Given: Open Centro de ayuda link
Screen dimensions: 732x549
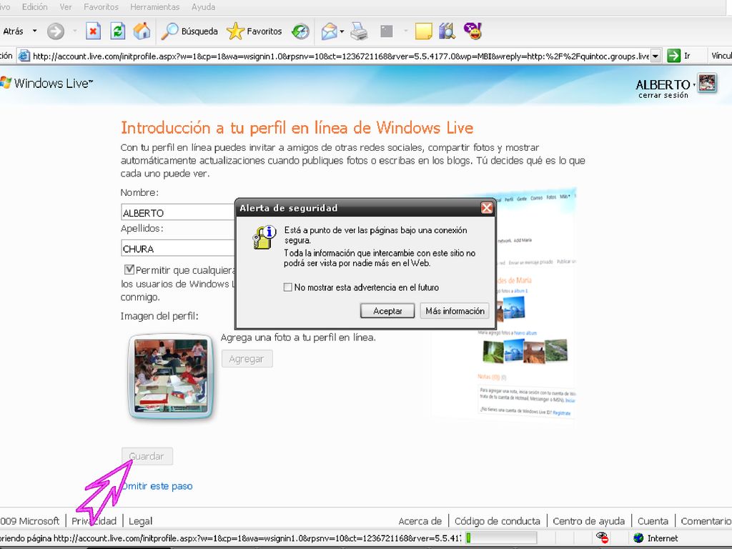Looking at the screenshot, I should (x=589, y=521).
